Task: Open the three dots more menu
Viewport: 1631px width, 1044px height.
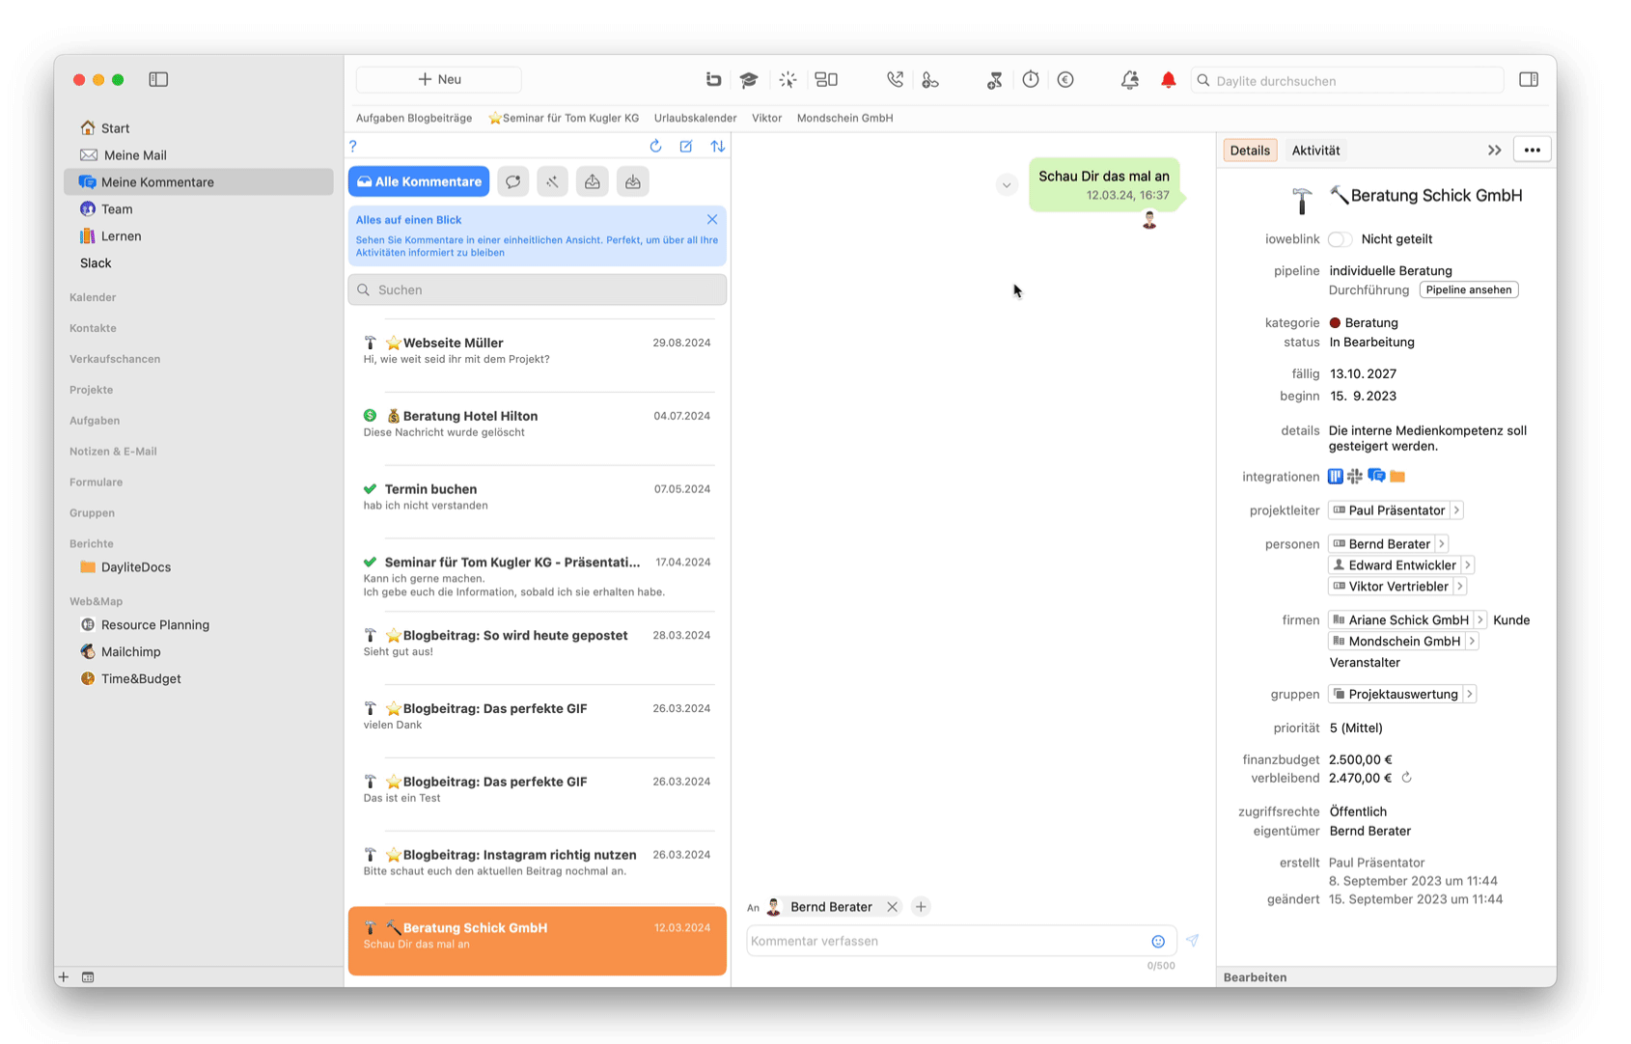Action: click(1532, 151)
